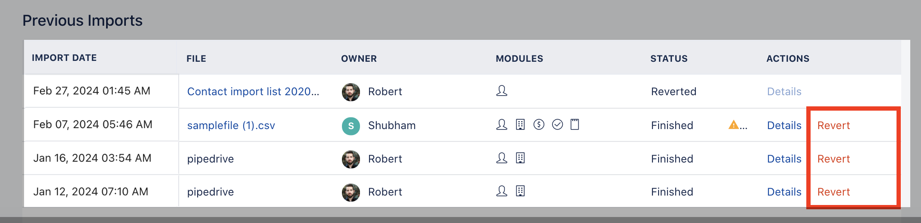Image resolution: width=921 pixels, height=223 pixels.
Task: Revert the Jan 16 pipedrive import
Action: coord(834,159)
